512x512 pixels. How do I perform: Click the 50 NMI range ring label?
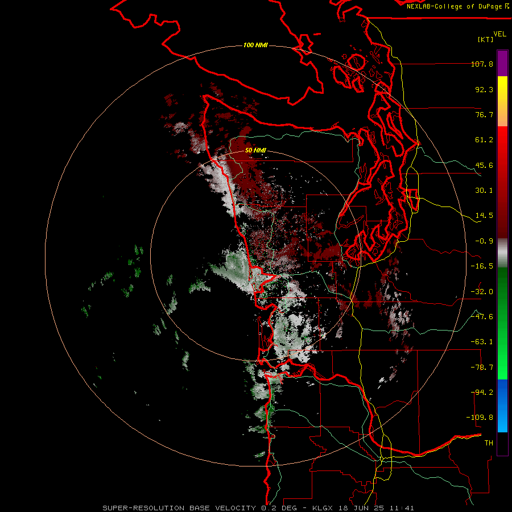point(255,150)
